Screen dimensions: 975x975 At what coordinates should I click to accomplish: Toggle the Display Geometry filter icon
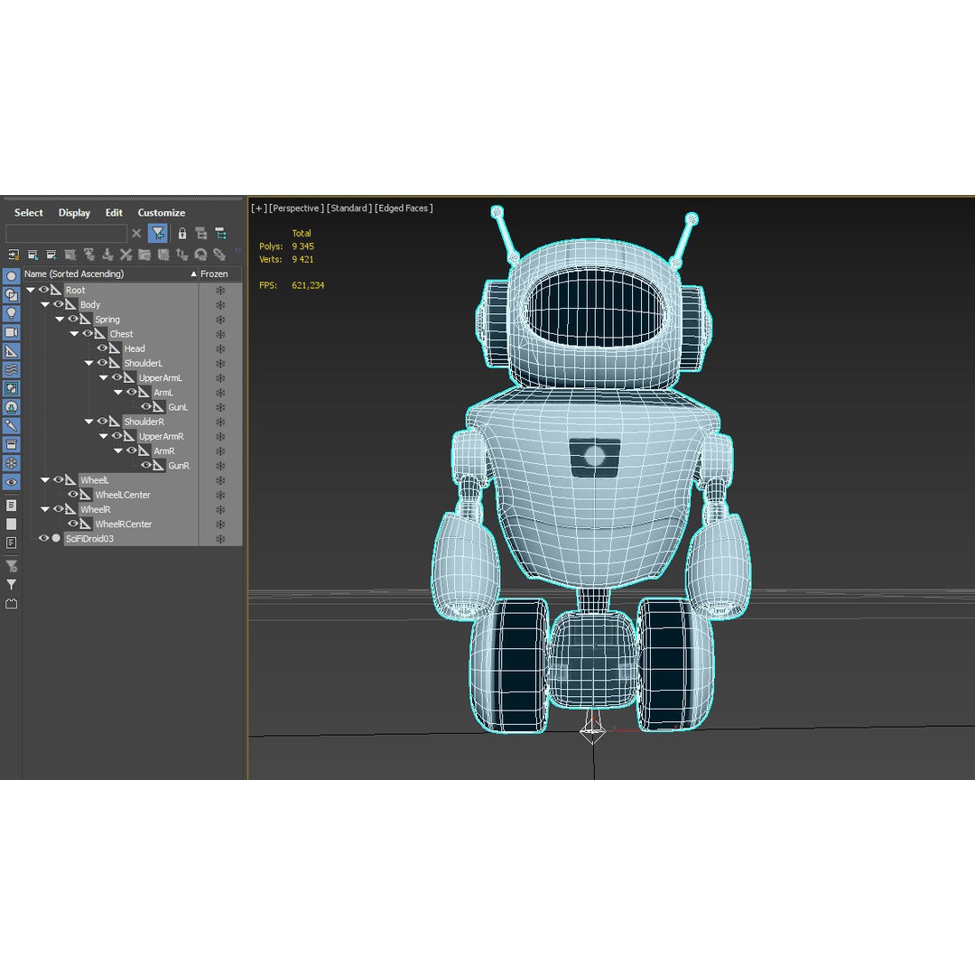coord(11,276)
